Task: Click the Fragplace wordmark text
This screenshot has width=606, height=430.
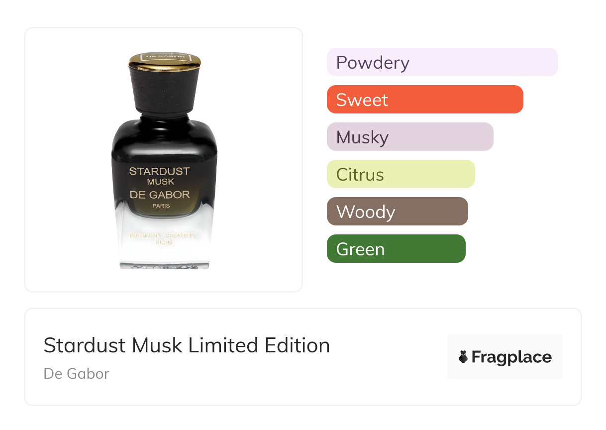Action: [x=511, y=357]
